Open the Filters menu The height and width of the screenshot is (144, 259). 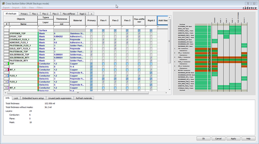pyautogui.click(x=40, y=8)
